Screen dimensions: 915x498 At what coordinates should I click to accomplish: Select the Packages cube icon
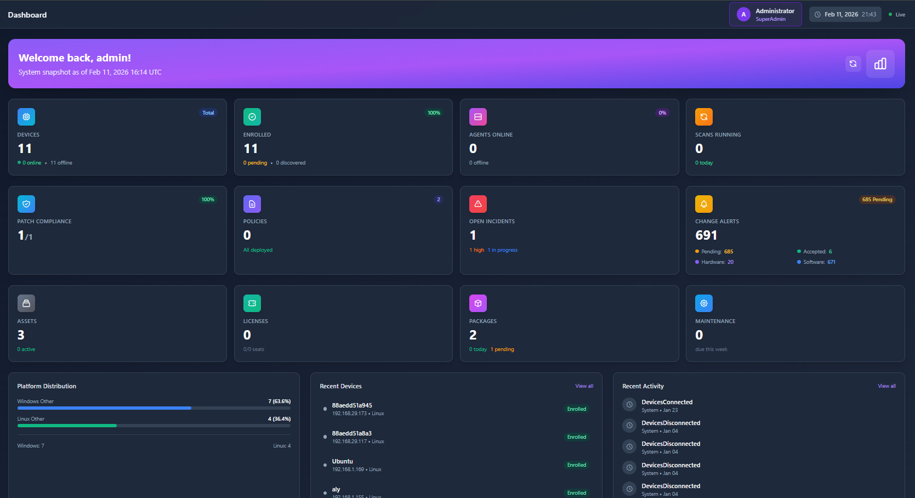pos(478,303)
